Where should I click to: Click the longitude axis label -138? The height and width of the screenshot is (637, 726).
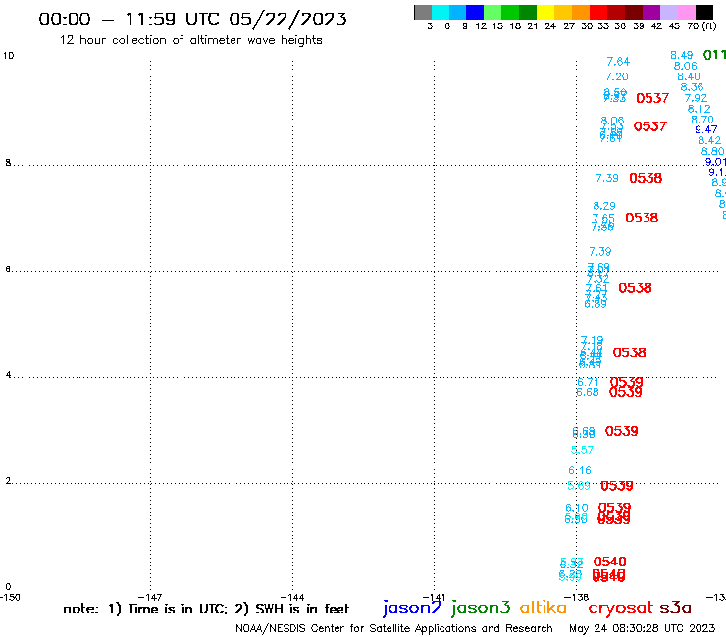coord(577,597)
